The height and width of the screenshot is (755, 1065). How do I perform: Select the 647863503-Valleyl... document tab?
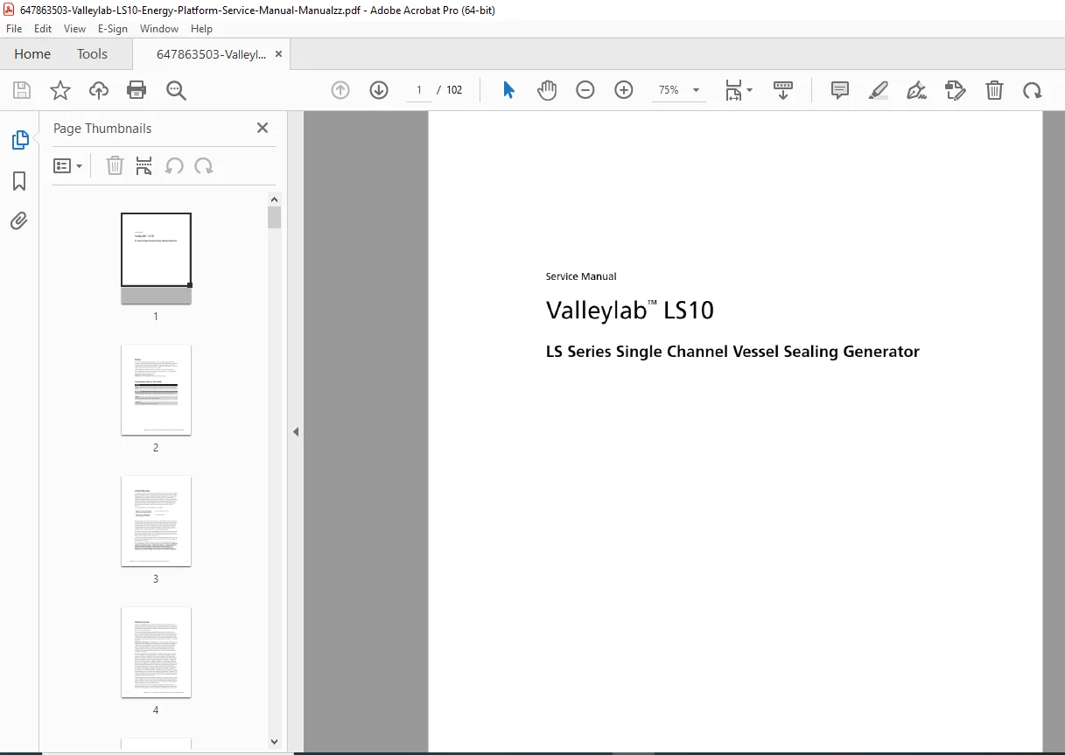(211, 54)
